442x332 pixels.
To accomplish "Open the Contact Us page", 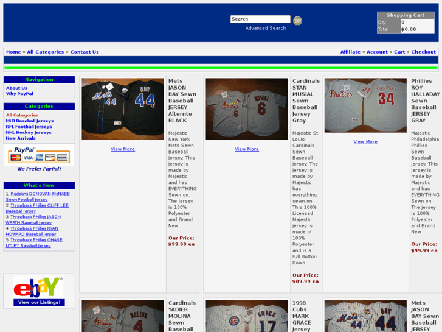I will point(85,52).
